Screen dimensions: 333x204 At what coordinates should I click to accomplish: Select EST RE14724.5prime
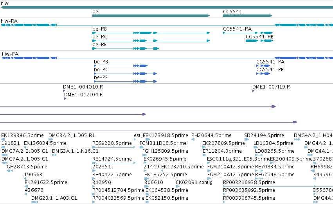[x=112, y=159]
